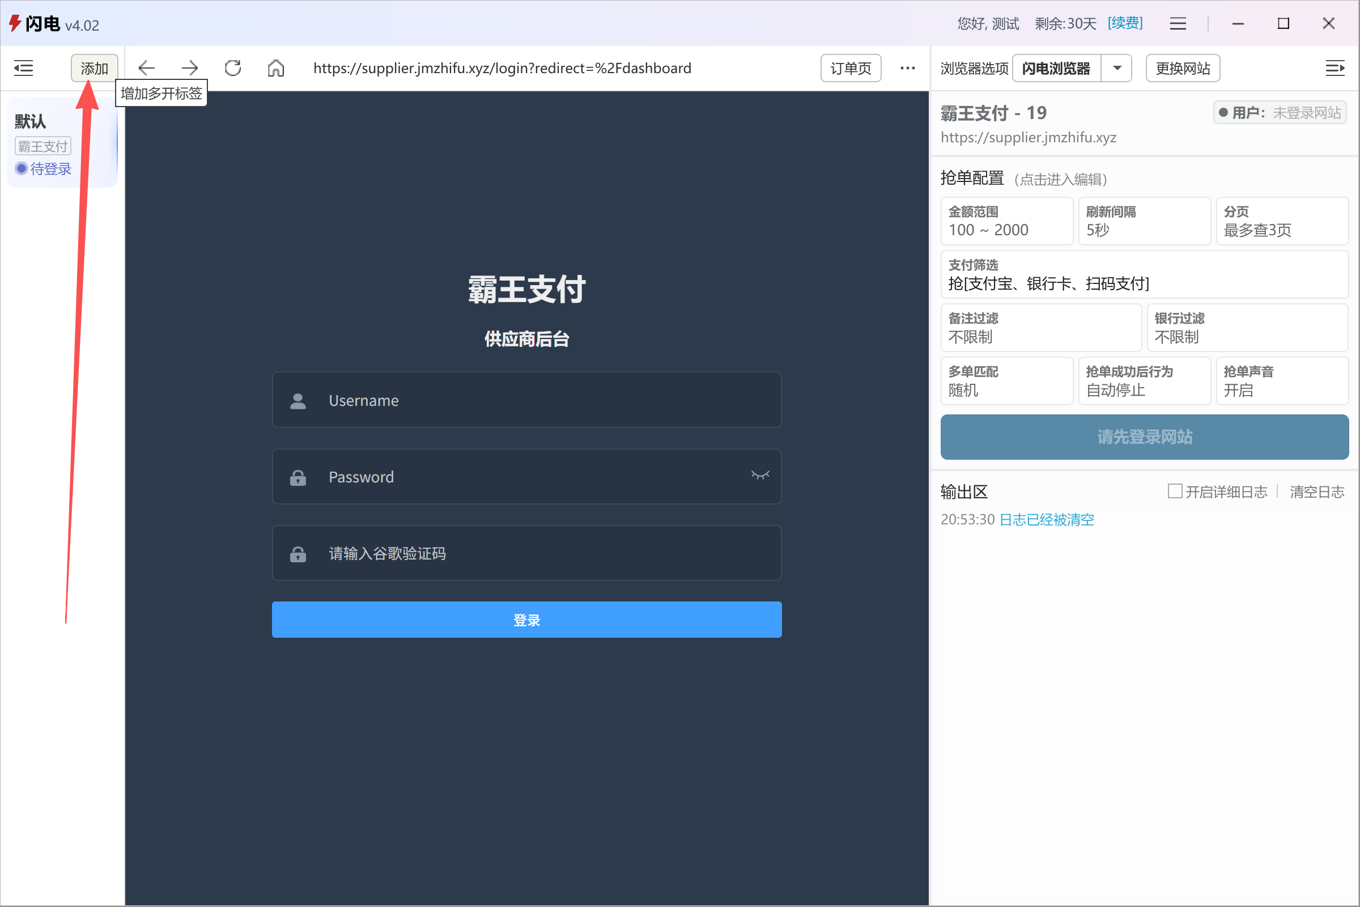The width and height of the screenshot is (1360, 907).
Task: Click the 续费 renewal link
Action: click(x=1125, y=23)
